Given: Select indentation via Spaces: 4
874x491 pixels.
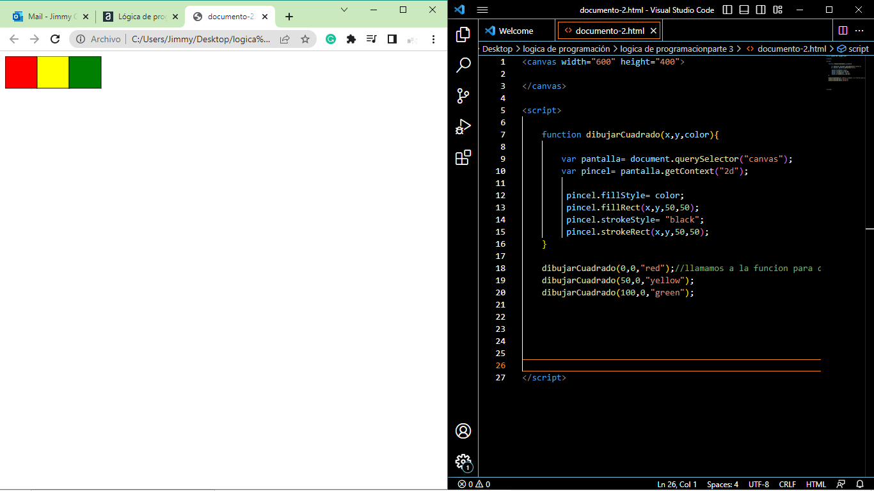Looking at the screenshot, I should coord(722,485).
